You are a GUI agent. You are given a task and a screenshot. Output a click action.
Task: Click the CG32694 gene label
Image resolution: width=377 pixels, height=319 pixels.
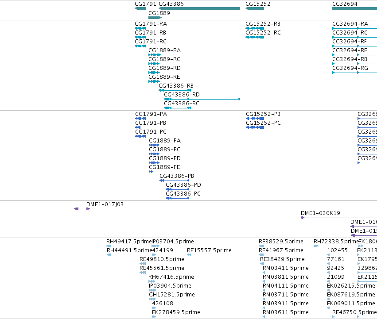345,4
